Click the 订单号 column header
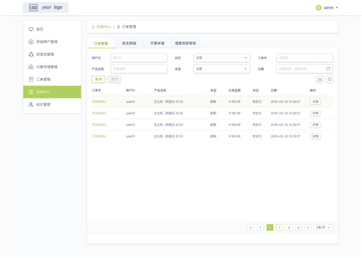 pyautogui.click(x=96, y=90)
